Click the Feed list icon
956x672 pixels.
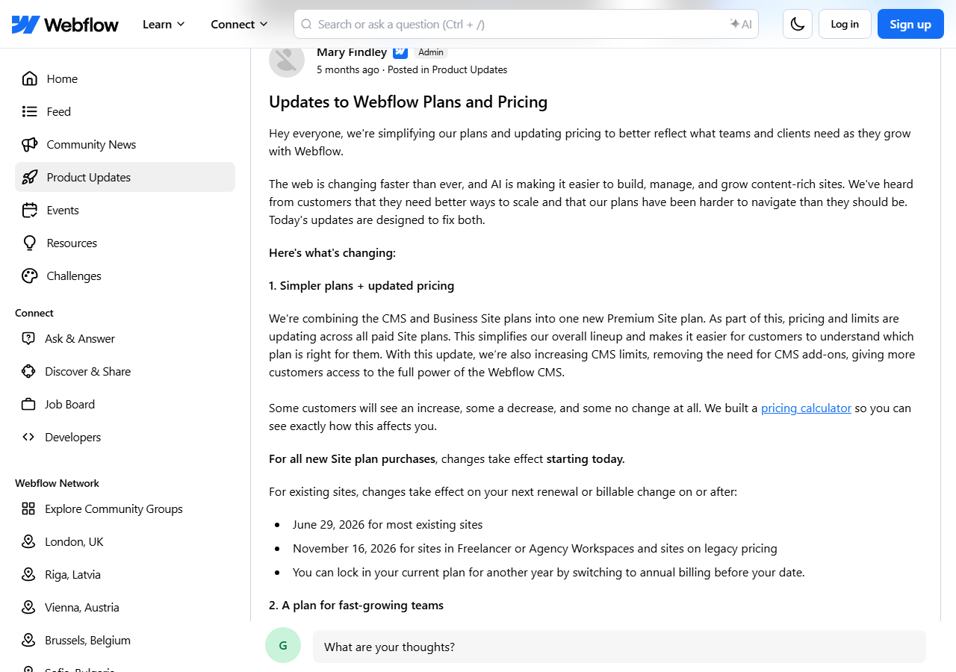[x=30, y=111]
